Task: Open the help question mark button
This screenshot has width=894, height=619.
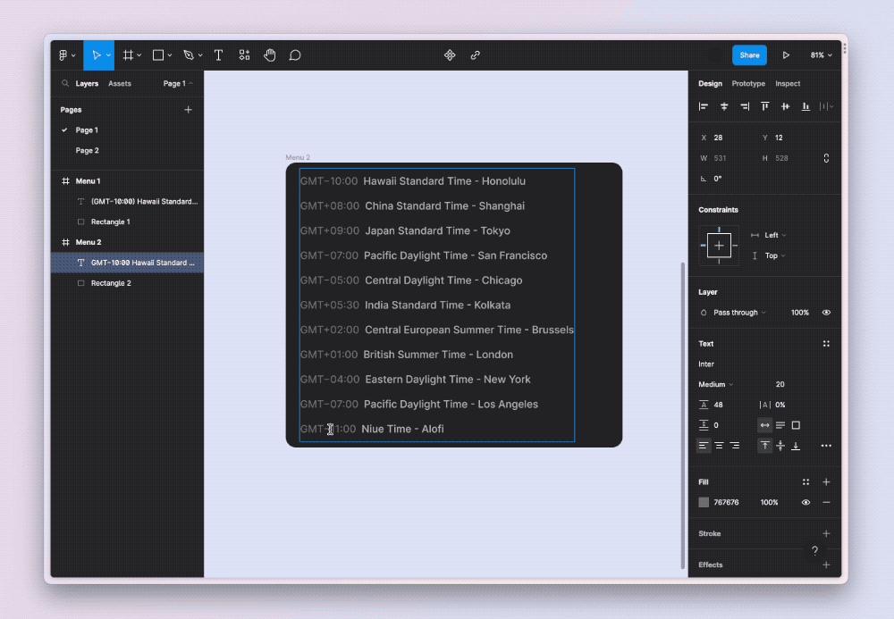Action: (x=814, y=551)
